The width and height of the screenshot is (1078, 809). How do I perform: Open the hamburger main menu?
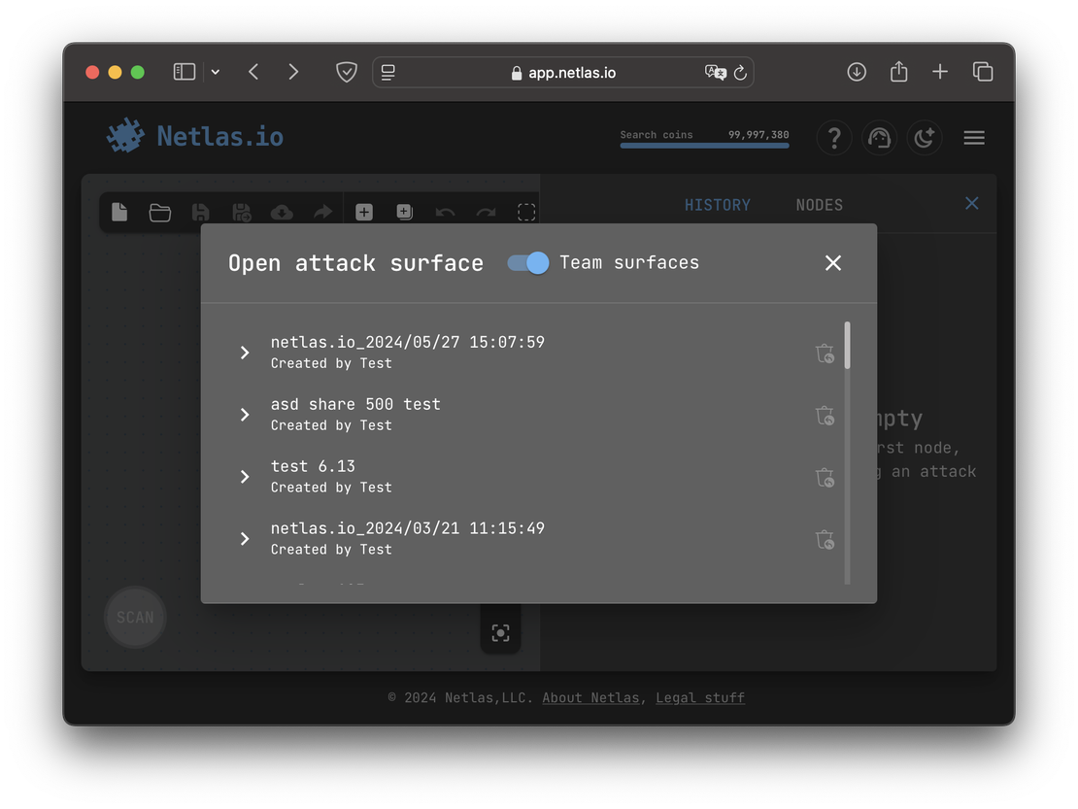[x=974, y=138]
